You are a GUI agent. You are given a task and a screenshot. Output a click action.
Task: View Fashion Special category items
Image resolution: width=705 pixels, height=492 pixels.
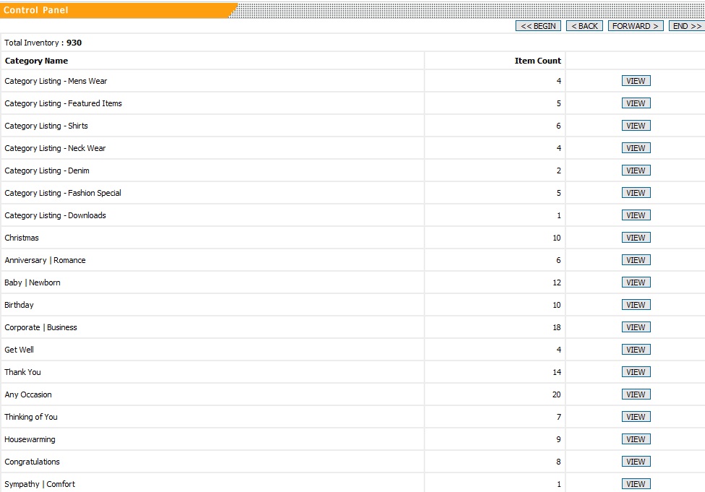[x=636, y=193]
